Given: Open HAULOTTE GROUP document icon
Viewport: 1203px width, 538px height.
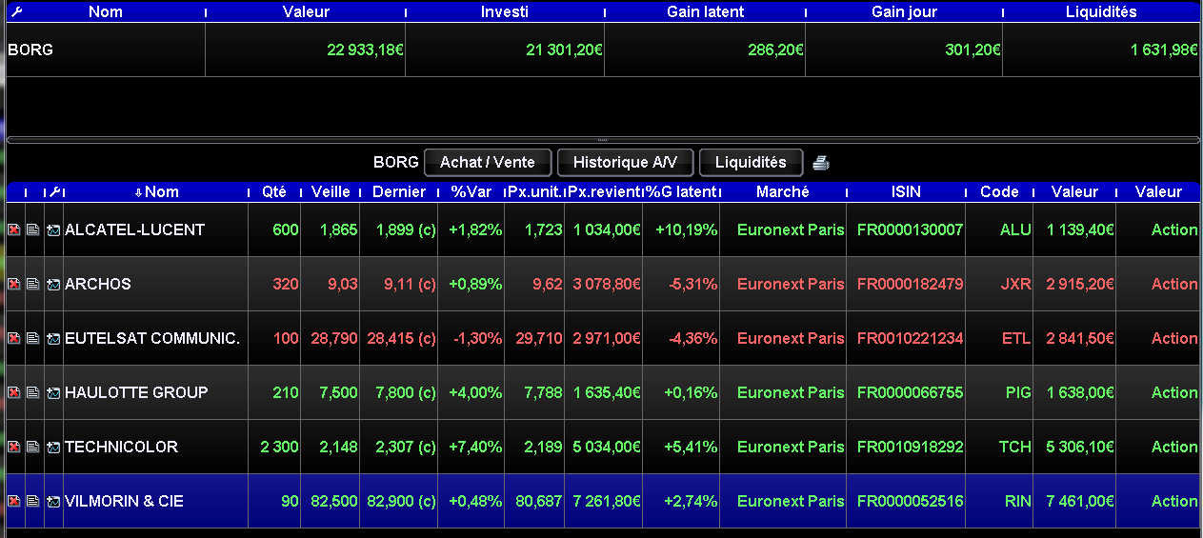Looking at the screenshot, I should point(33,393).
